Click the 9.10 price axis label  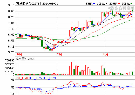pyautogui.click(x=11, y=5)
